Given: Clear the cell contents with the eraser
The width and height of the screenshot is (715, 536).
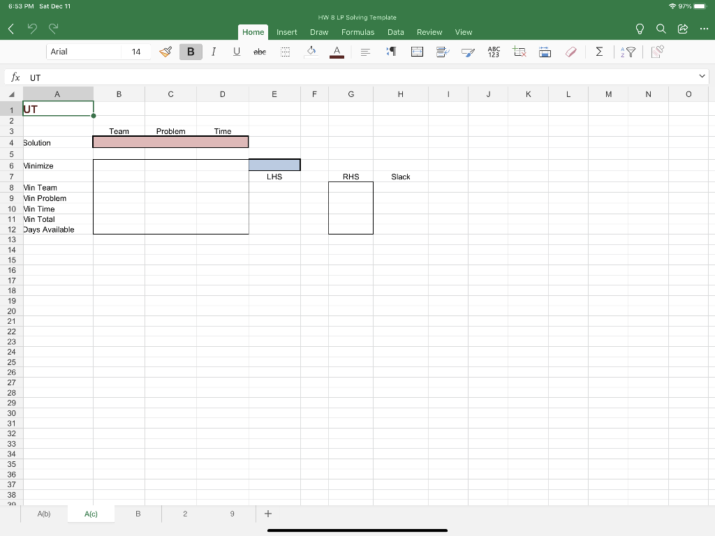Looking at the screenshot, I should click(x=571, y=51).
